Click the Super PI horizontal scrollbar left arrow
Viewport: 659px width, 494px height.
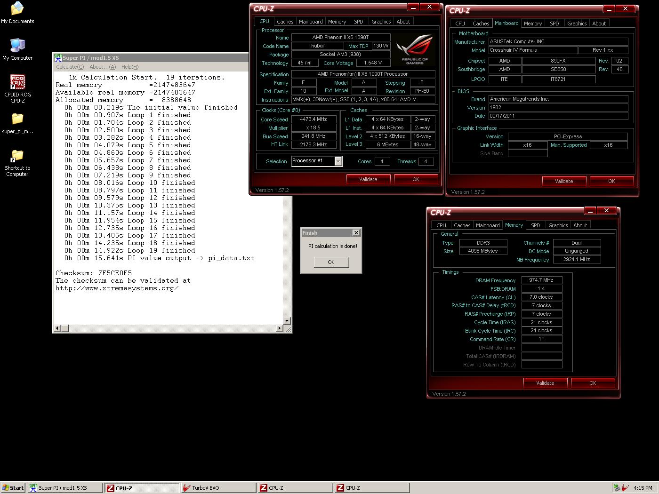pos(57,328)
